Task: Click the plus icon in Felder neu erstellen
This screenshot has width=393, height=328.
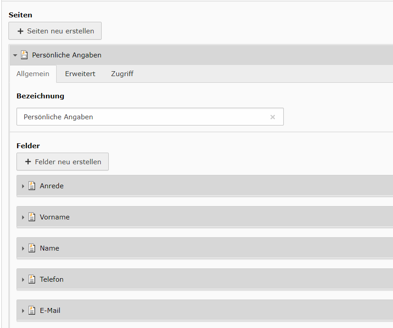Action: point(28,162)
